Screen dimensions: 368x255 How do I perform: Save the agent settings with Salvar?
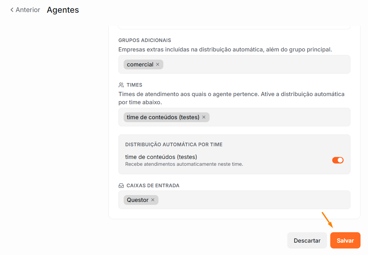point(345,240)
